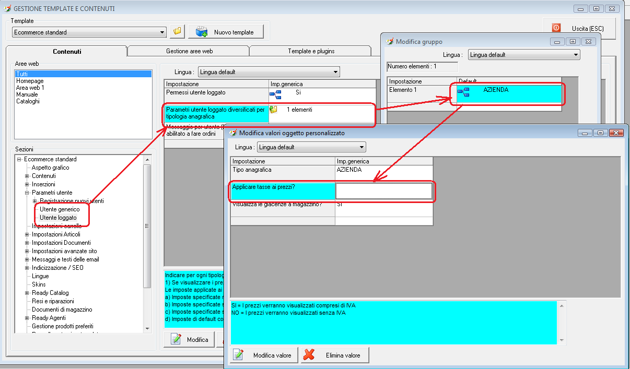Expand the Registrazione nuovi utenti node
Image resolution: width=630 pixels, height=369 pixels.
35,201
